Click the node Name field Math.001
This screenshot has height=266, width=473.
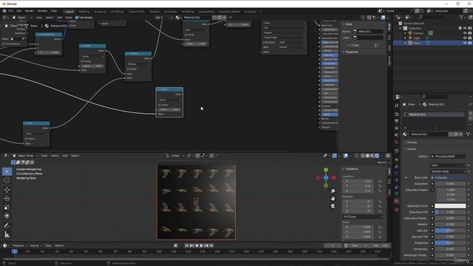[368, 31]
